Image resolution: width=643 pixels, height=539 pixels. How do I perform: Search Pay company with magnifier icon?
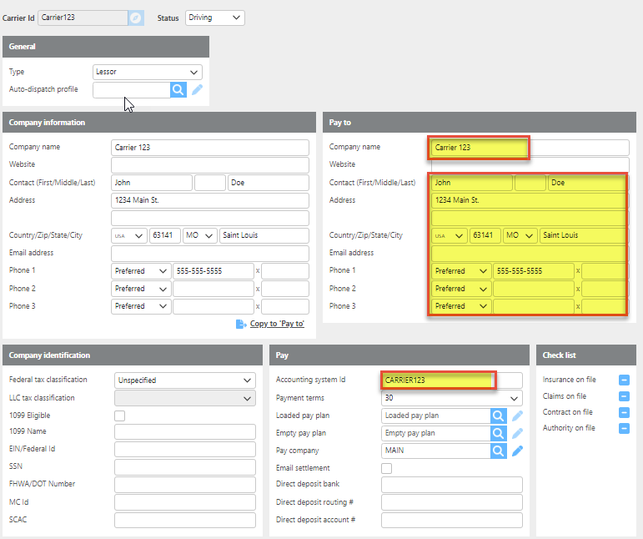(x=498, y=451)
